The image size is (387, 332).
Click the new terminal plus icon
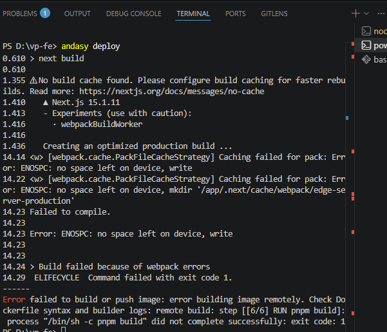point(355,13)
